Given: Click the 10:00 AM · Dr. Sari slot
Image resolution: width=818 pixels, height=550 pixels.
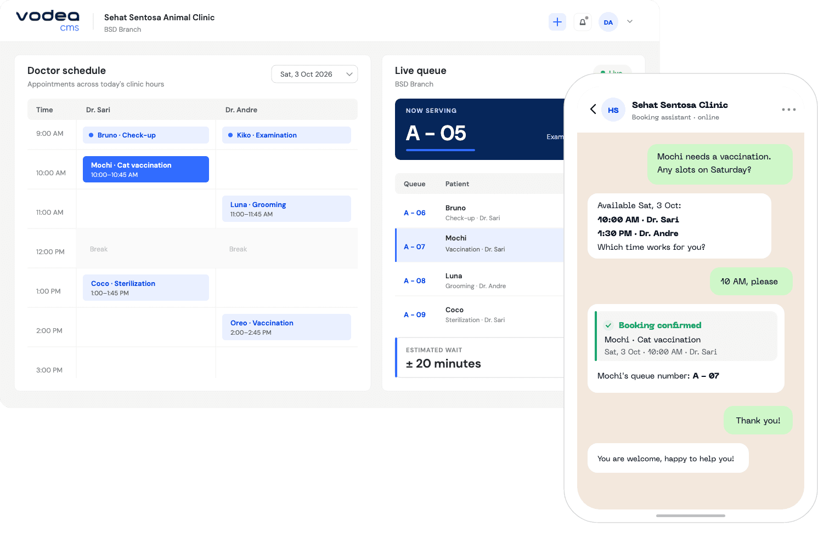Looking at the screenshot, I should (x=638, y=220).
